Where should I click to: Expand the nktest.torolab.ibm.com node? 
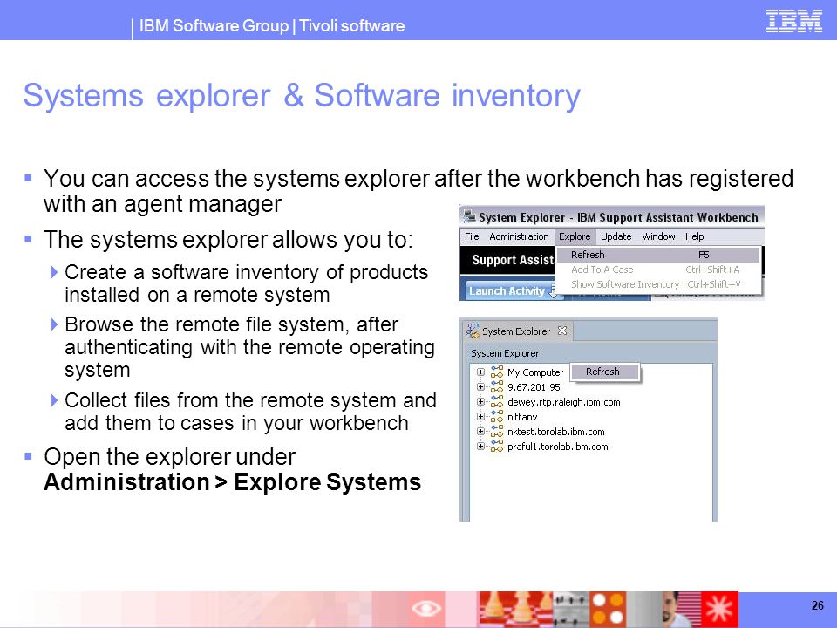coord(480,432)
